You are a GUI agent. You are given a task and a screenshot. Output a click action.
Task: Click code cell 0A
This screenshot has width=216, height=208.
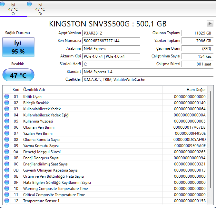click(x=16, y=152)
